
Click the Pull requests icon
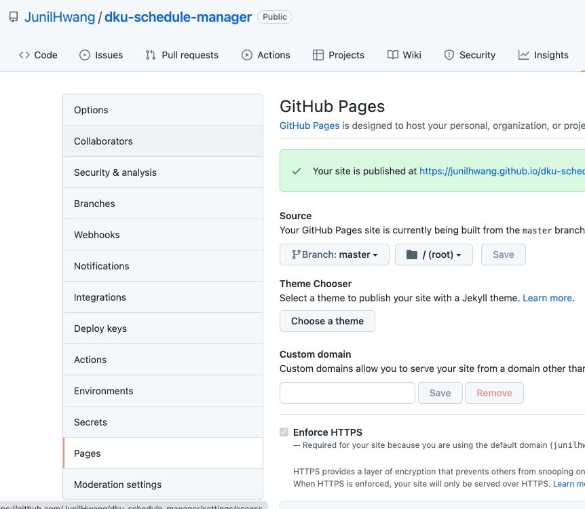click(x=151, y=55)
